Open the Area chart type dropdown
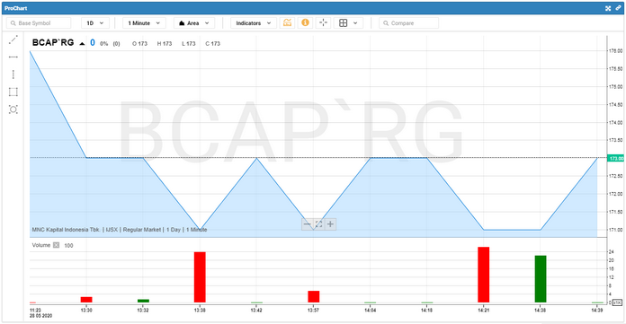The height and width of the screenshot is (324, 626). (x=194, y=23)
